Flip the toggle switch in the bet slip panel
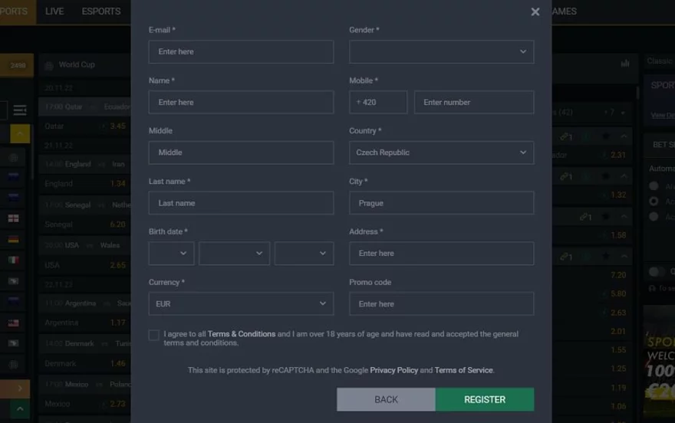Image resolution: width=675 pixels, height=423 pixels. pyautogui.click(x=657, y=271)
